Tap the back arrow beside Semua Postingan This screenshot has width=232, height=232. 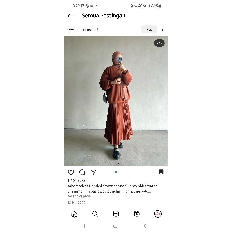pos(71,16)
